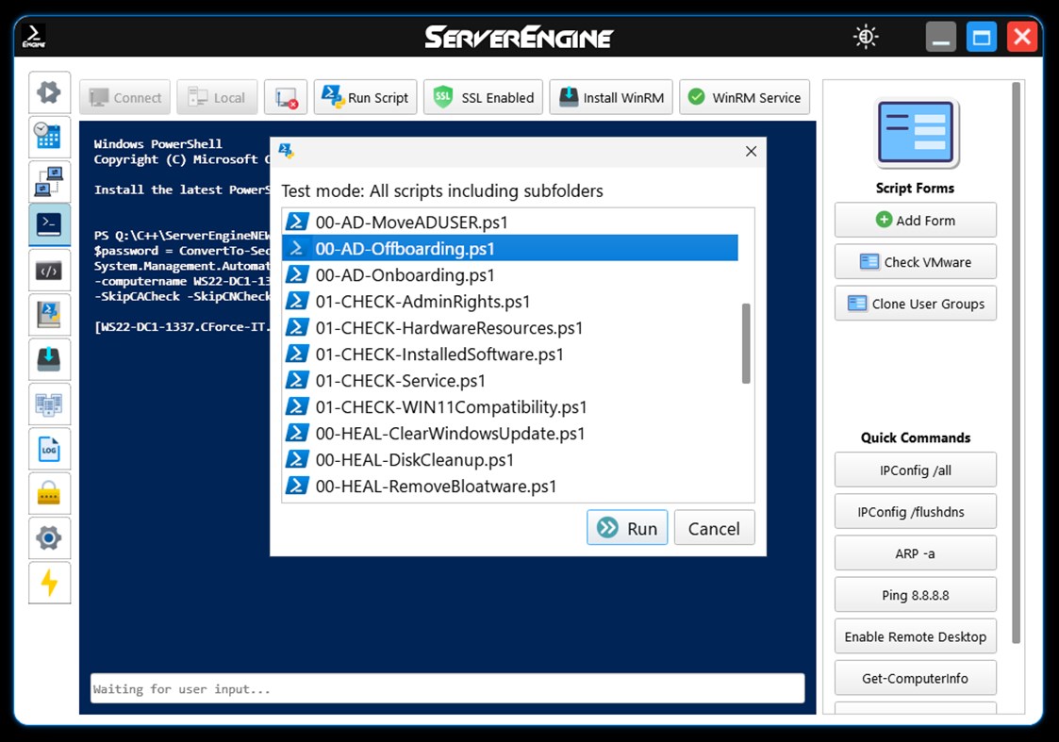
Task: Click the lightning quick actions sidebar icon
Action: 49,583
